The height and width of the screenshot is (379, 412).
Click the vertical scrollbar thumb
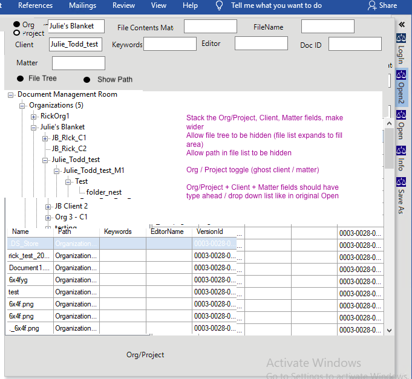tap(390, 148)
